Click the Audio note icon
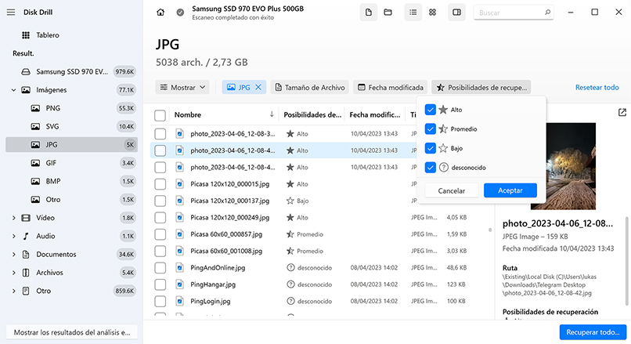 pos(26,236)
